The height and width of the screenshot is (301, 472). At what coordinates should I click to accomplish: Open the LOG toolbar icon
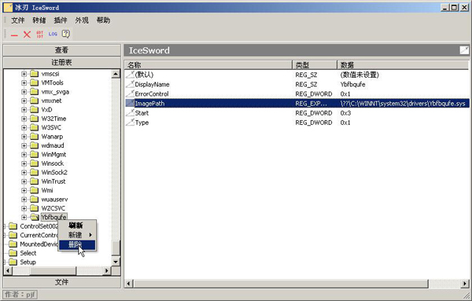53,34
